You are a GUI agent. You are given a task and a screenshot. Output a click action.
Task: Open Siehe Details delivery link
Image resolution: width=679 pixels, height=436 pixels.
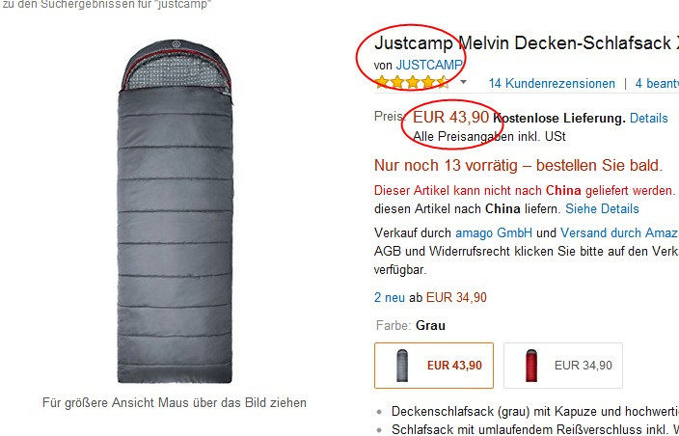point(603,208)
